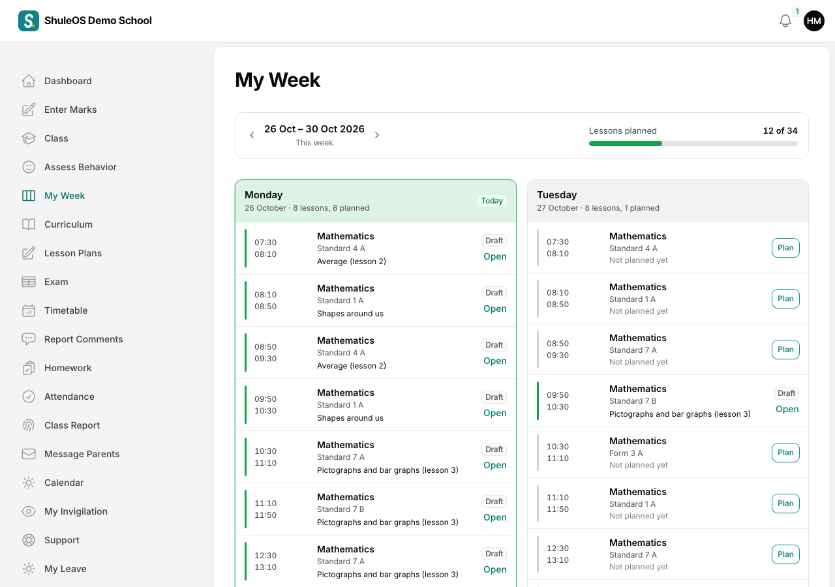Click the My Week page heading
The width and height of the screenshot is (835, 587).
click(x=278, y=80)
